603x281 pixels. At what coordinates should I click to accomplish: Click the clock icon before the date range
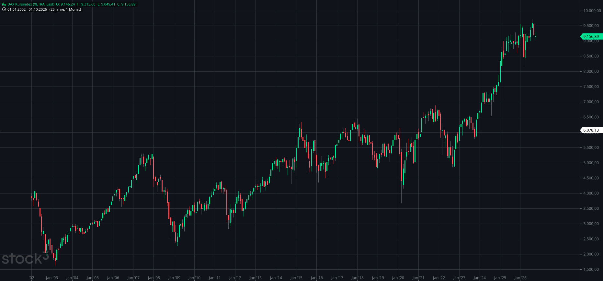4,9
